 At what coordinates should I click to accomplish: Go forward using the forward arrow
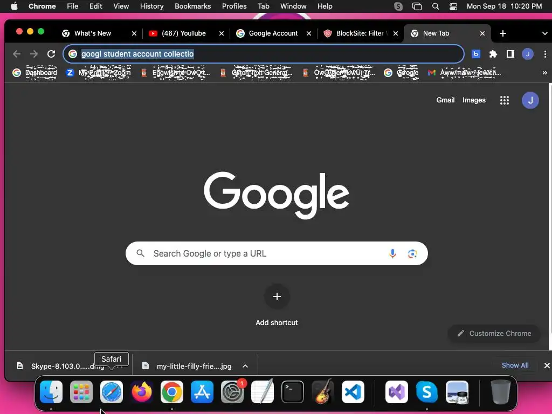pyautogui.click(x=34, y=54)
